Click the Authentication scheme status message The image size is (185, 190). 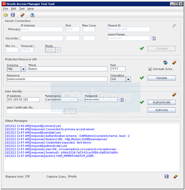tap(67, 136)
